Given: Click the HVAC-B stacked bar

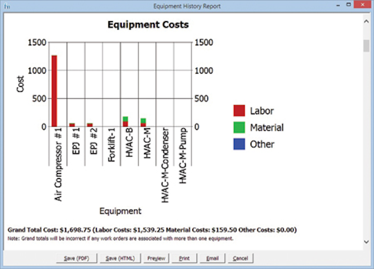Looking at the screenshot, I should [x=125, y=121].
